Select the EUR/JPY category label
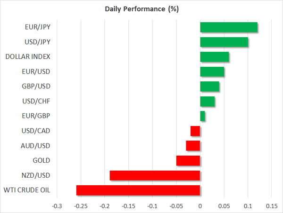Image resolution: width=283 pixels, height=213 pixels. [x=38, y=27]
